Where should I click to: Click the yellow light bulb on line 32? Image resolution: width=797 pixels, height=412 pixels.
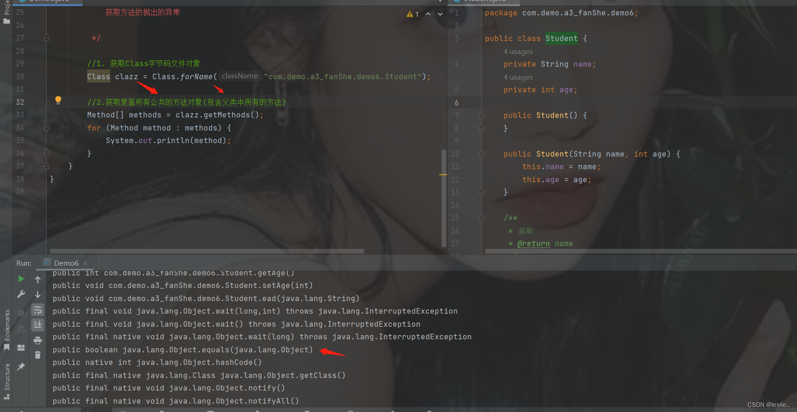58,100
